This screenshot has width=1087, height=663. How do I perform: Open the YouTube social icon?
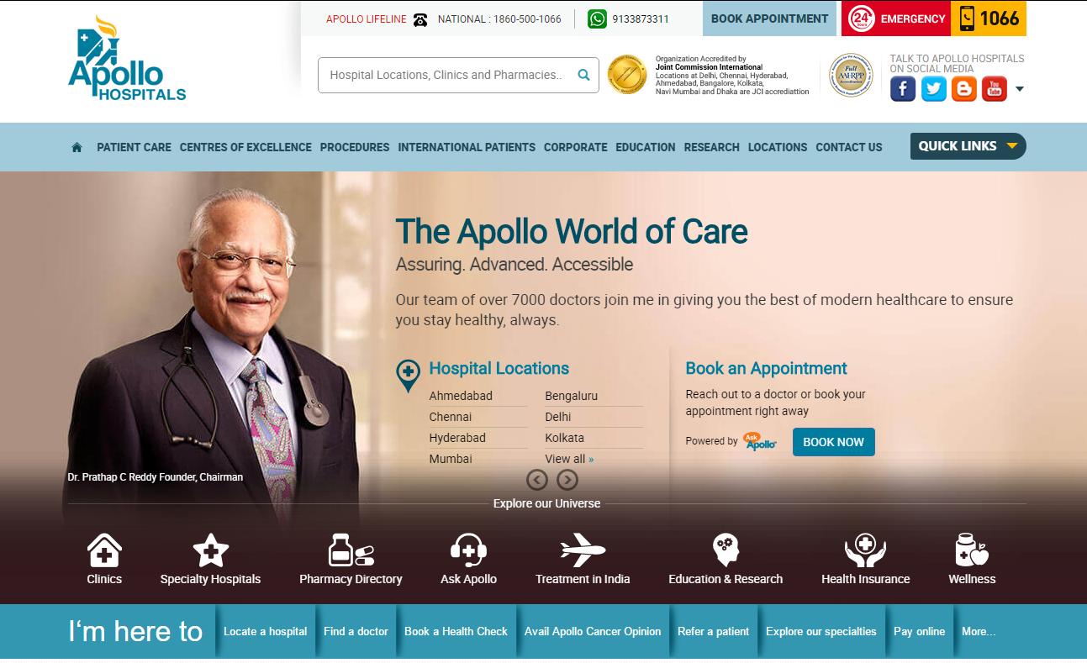[x=995, y=89]
